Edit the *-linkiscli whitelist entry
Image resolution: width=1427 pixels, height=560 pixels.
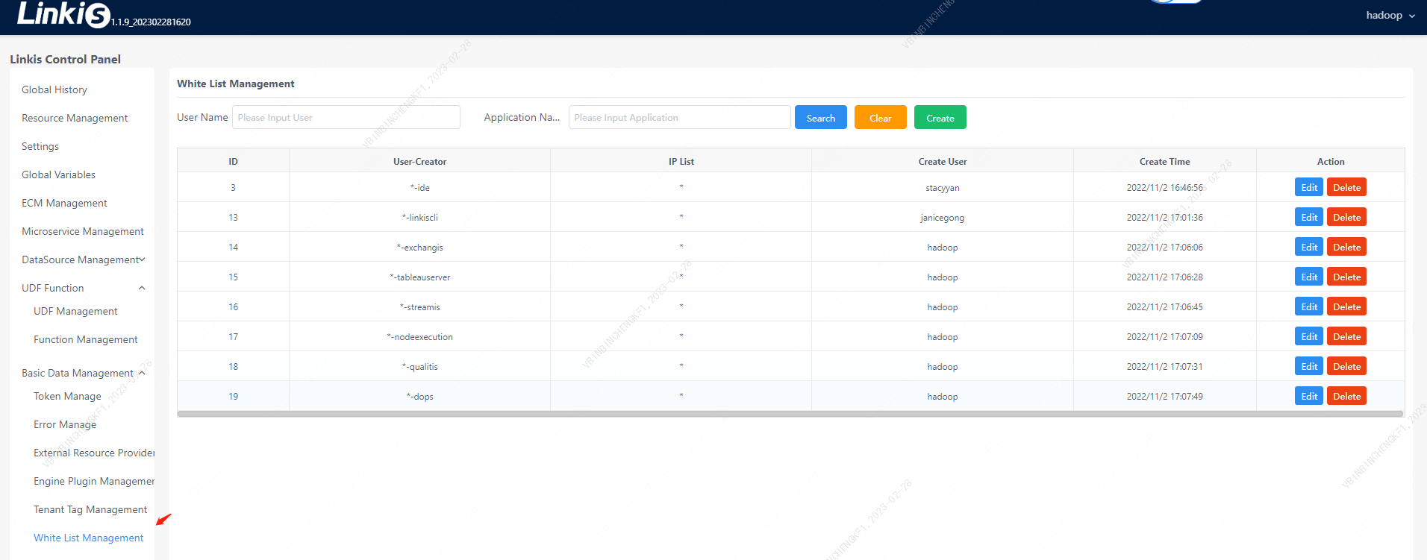1308,218
